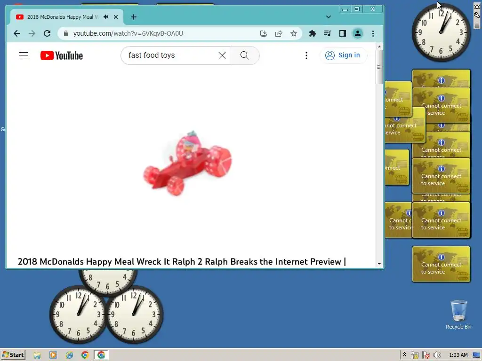Close the McDonalds Happy Meal tab

[x=116, y=17]
